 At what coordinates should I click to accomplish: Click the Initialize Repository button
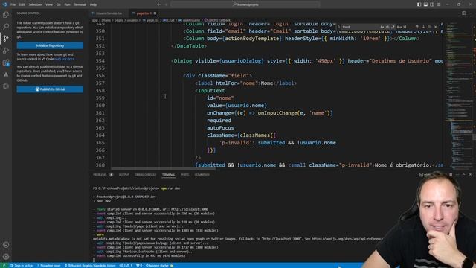click(50, 45)
